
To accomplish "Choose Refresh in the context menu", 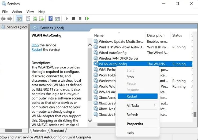I will point(138,114).
